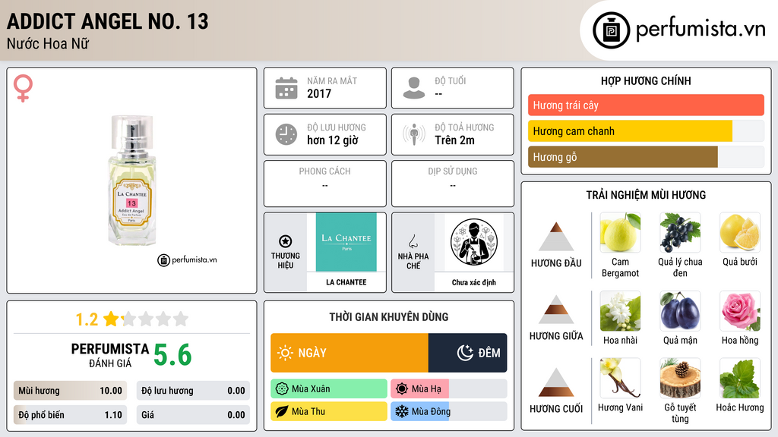Click the Hương cam chanh accord bar
This screenshot has width=778, height=437.
[x=646, y=131]
